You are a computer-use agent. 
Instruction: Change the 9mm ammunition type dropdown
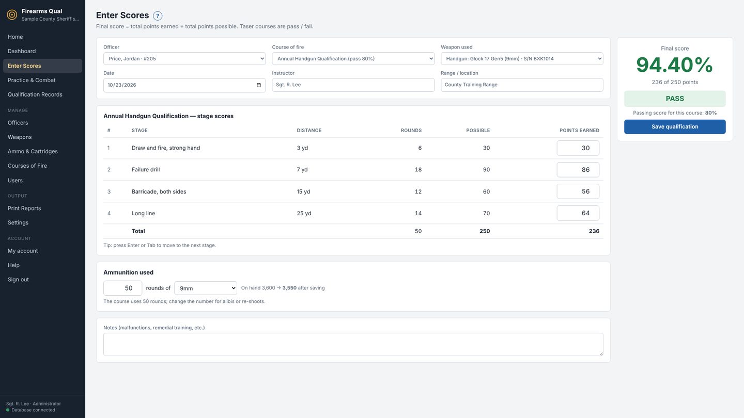(206, 288)
